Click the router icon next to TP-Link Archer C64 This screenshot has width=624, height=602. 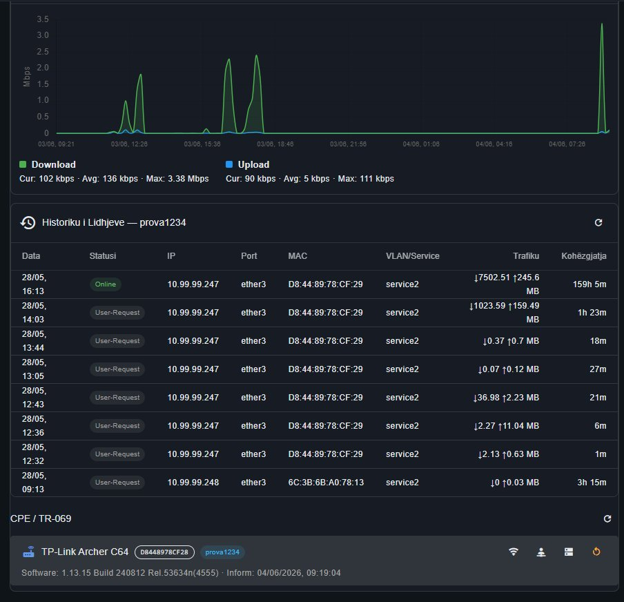tap(29, 552)
